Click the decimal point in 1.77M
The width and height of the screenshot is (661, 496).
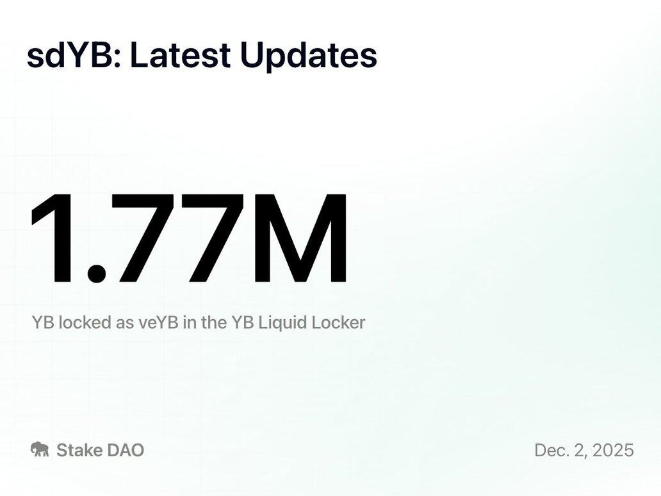(x=96, y=272)
